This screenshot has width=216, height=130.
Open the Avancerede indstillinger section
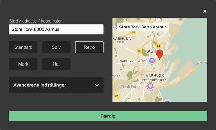pyautogui.click(x=56, y=85)
